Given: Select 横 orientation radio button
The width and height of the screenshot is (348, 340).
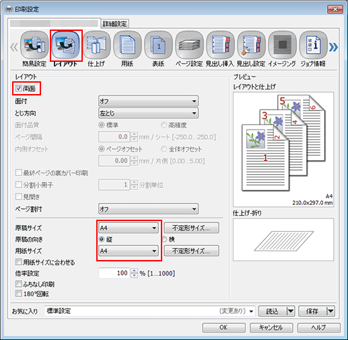Looking at the screenshot, I should pos(165,239).
